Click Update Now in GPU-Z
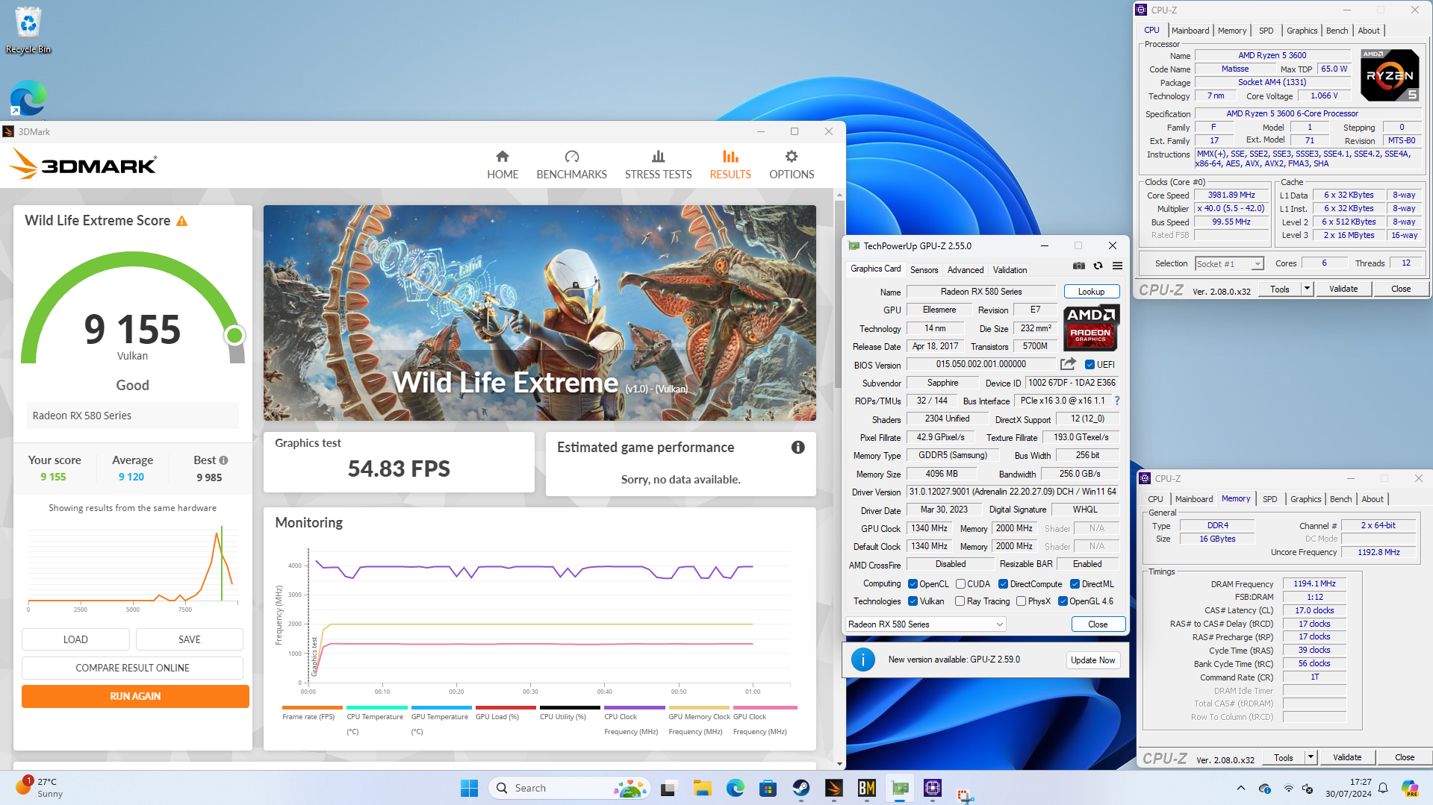The height and width of the screenshot is (805, 1433). coord(1092,660)
